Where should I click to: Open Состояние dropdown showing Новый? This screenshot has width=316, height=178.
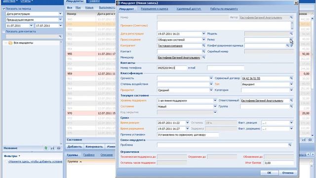[x=215, y=106]
